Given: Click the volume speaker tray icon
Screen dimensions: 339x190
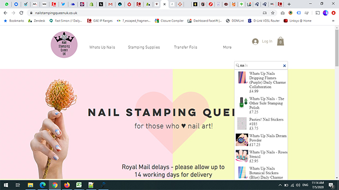Looking at the screenshot, I should tap(298, 185).
